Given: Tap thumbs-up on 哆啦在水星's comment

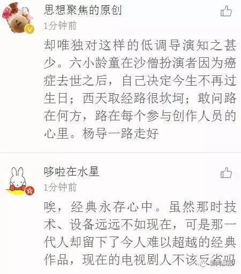Looking at the screenshot, I should (226, 173).
